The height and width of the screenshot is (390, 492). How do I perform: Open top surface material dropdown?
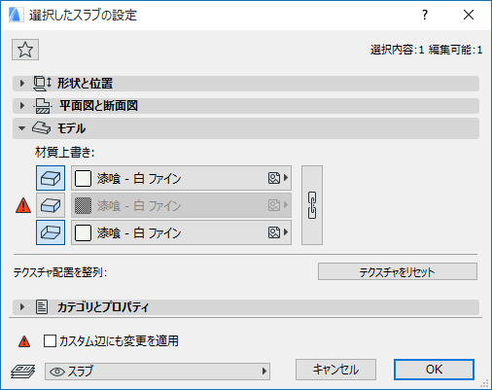[x=181, y=178]
